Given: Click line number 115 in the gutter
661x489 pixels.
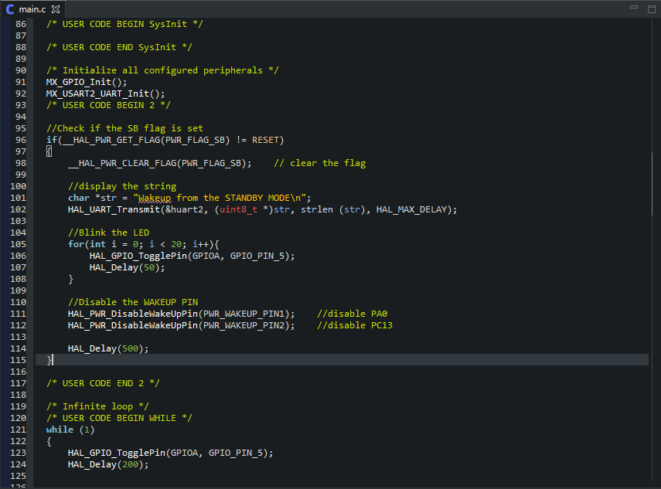Looking at the screenshot, I should tap(20, 360).
